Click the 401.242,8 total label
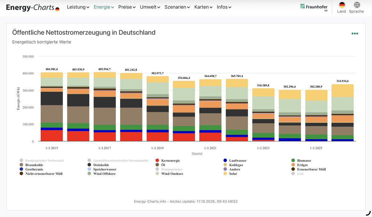372x217 pixels. pos(131,70)
